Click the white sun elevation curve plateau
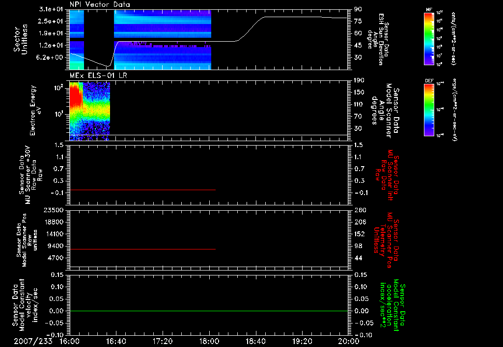The width and height of the screenshot is (503, 347). [292, 17]
